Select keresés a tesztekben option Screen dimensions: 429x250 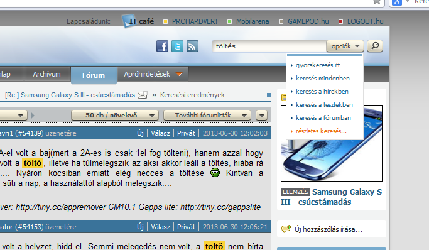tap(325, 104)
